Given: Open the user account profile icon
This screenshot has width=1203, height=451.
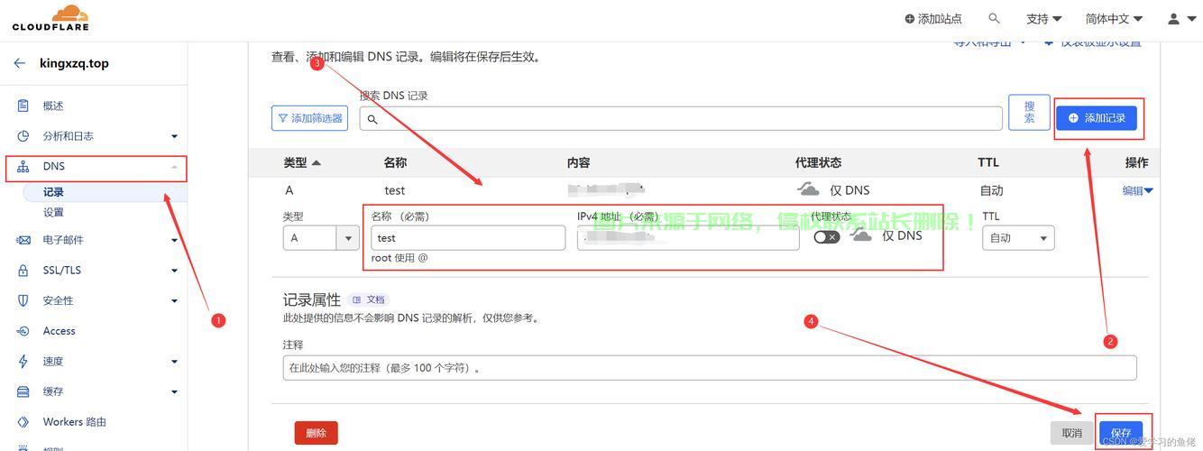Looking at the screenshot, I should point(1173,18).
